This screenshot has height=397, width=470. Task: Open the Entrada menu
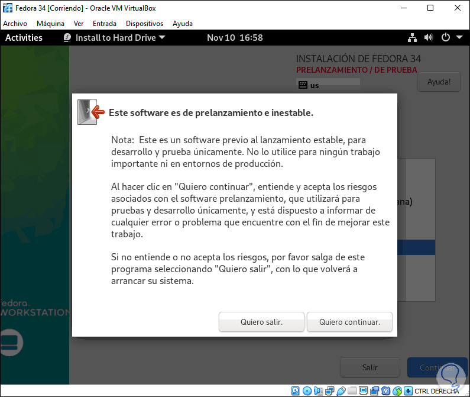(104, 24)
